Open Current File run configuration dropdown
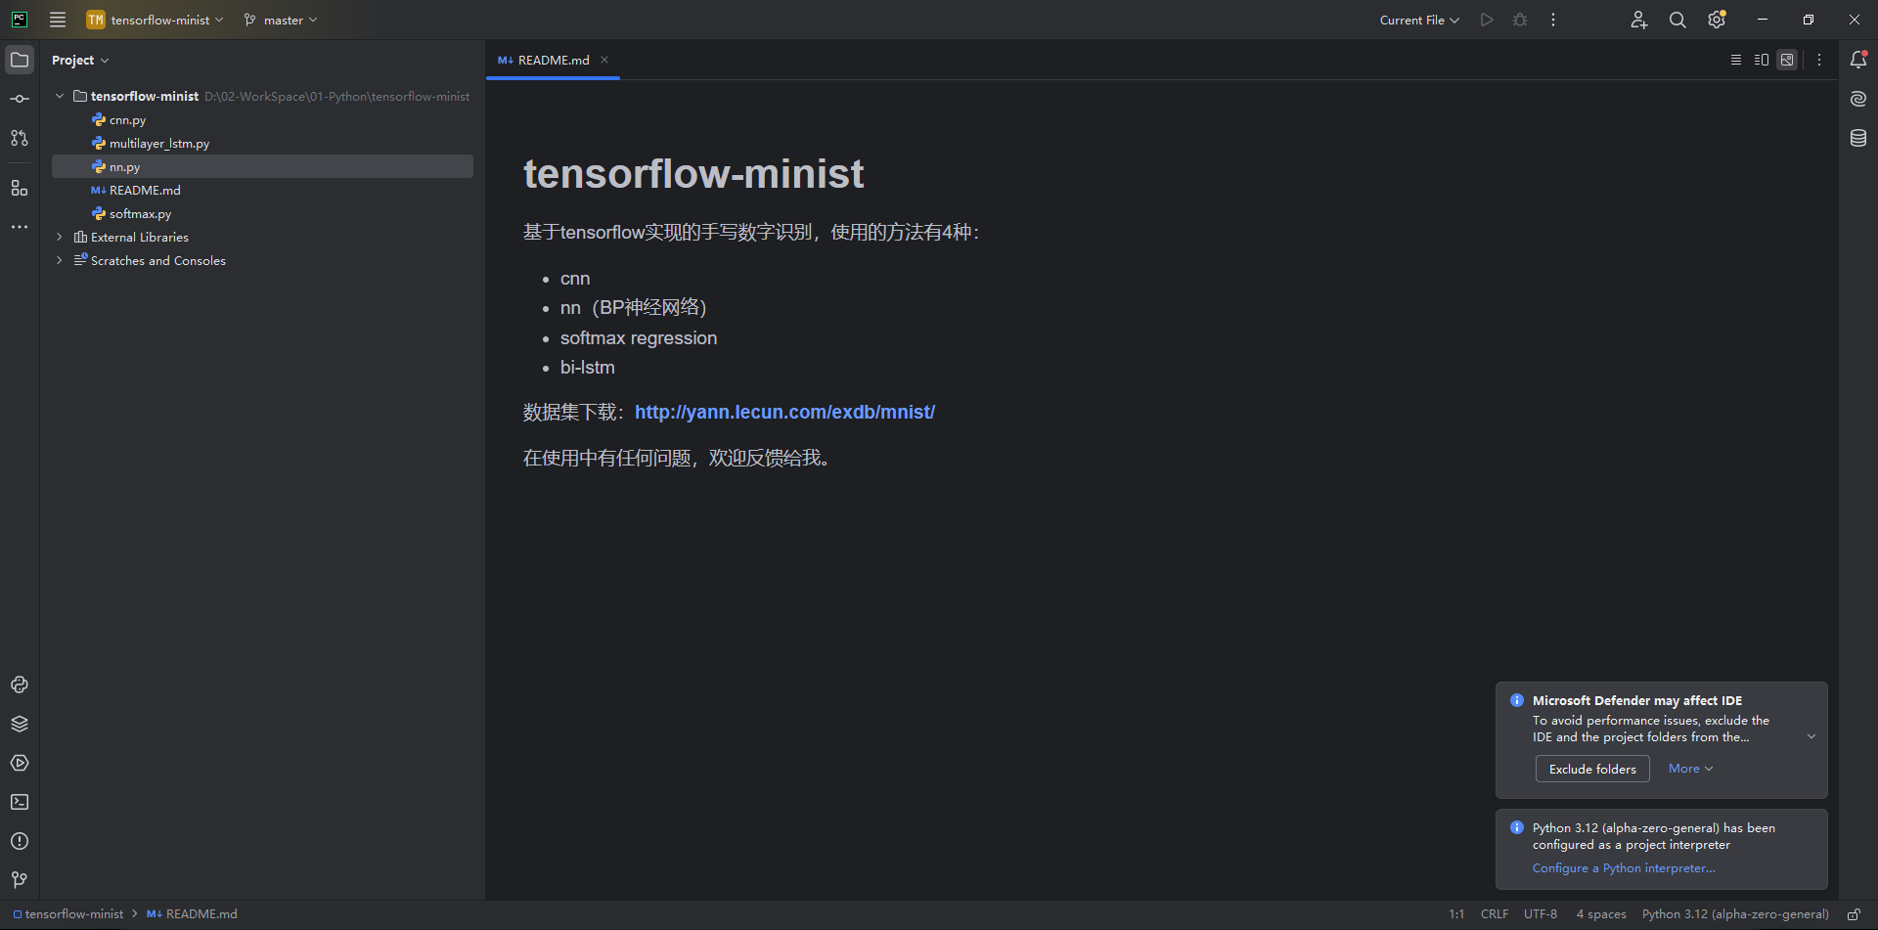The height and width of the screenshot is (930, 1878). click(x=1419, y=20)
